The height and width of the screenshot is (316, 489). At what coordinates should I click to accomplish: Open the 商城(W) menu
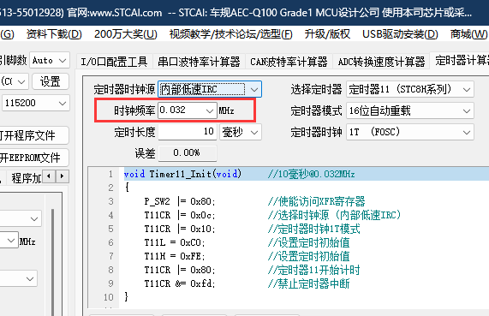pyautogui.click(x=468, y=34)
